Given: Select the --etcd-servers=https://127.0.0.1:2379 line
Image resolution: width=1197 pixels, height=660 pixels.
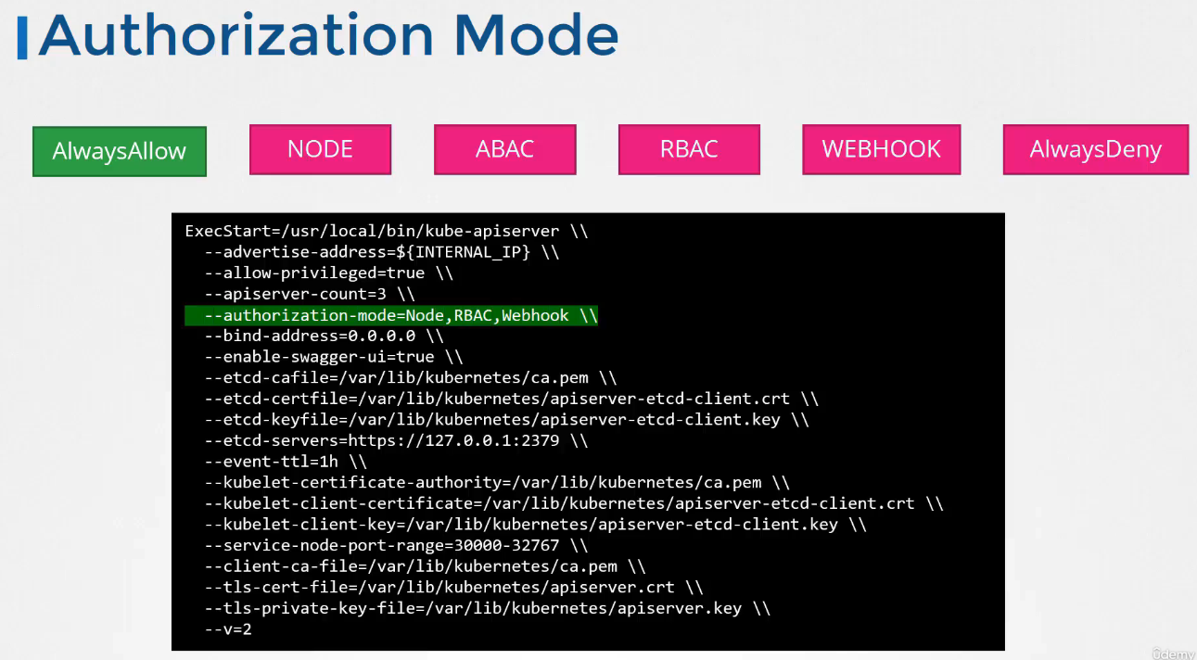Looking at the screenshot, I should click(397, 440).
